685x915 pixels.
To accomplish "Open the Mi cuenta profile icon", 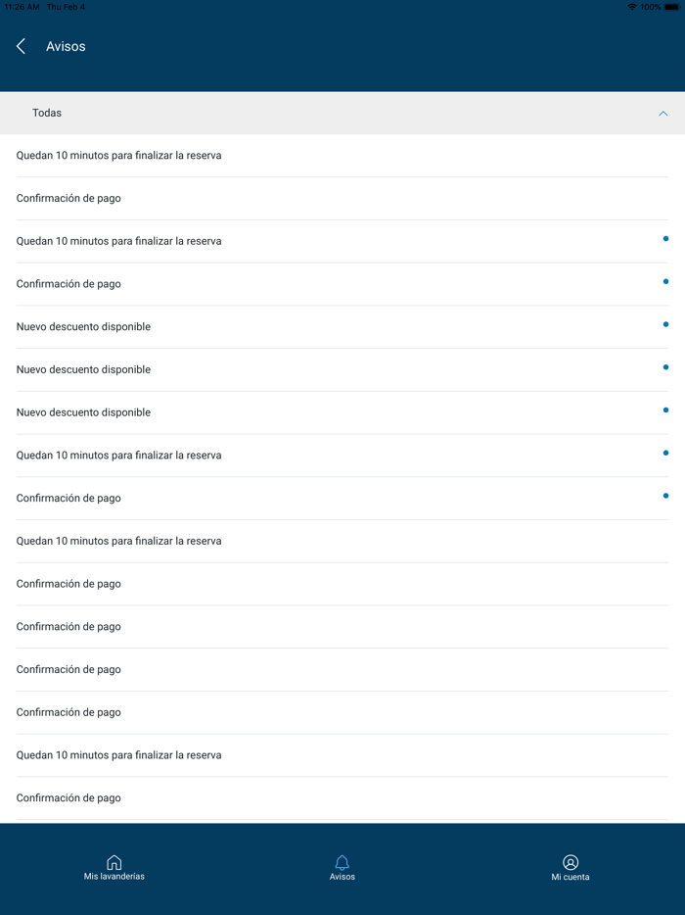I will click(571, 863).
